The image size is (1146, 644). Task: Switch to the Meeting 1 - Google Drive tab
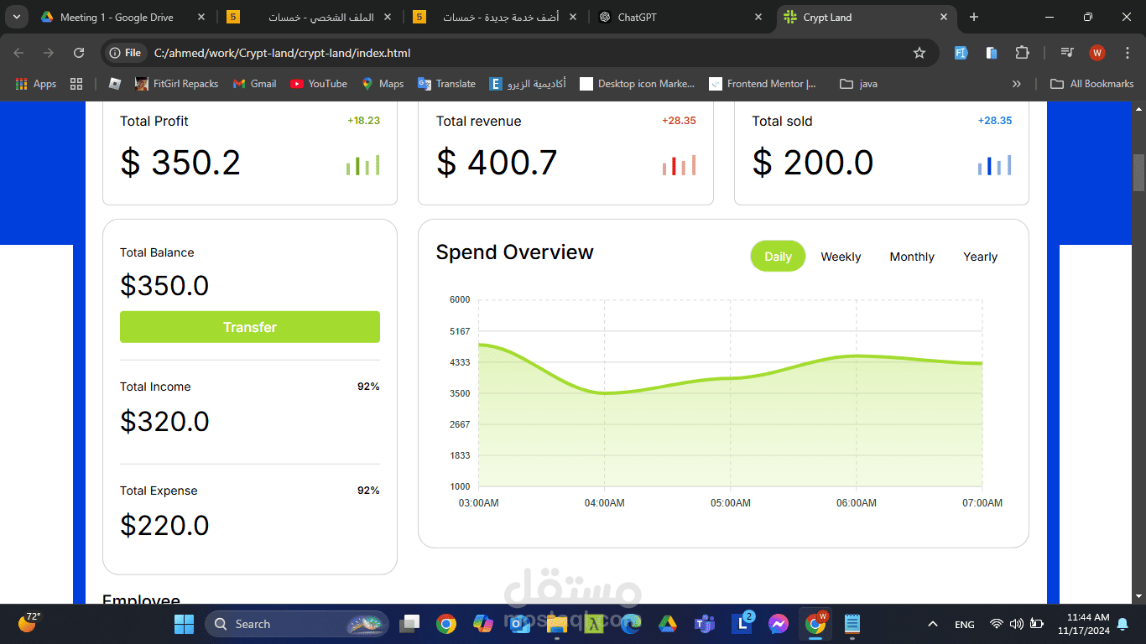(123, 17)
